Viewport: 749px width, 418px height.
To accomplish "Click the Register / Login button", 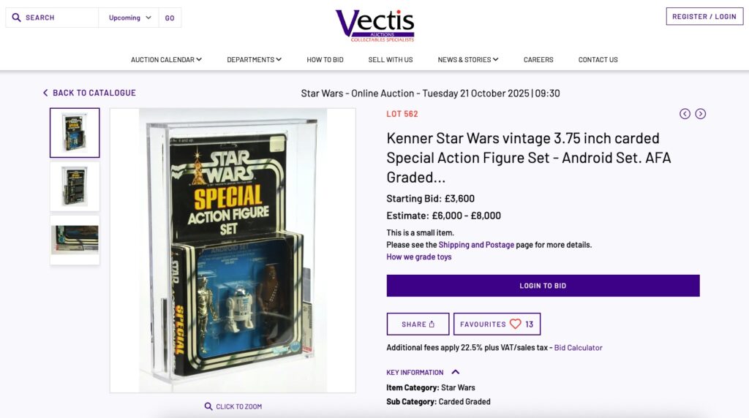I will pos(704,16).
